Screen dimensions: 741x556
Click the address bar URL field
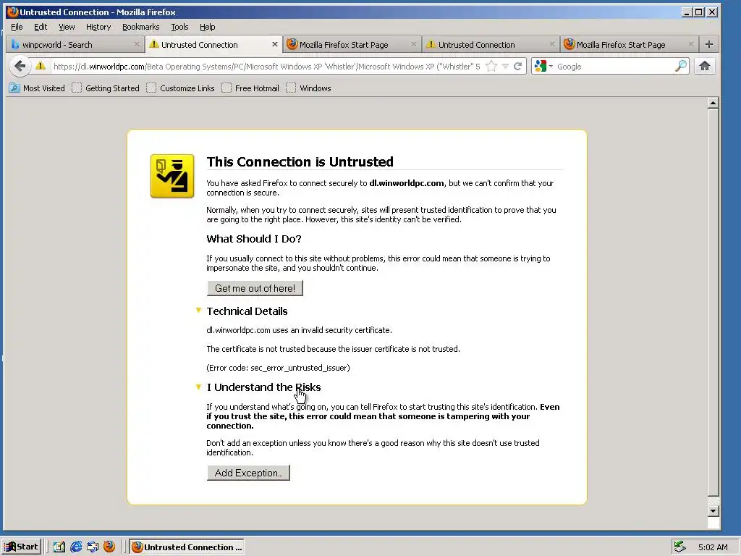click(x=266, y=66)
